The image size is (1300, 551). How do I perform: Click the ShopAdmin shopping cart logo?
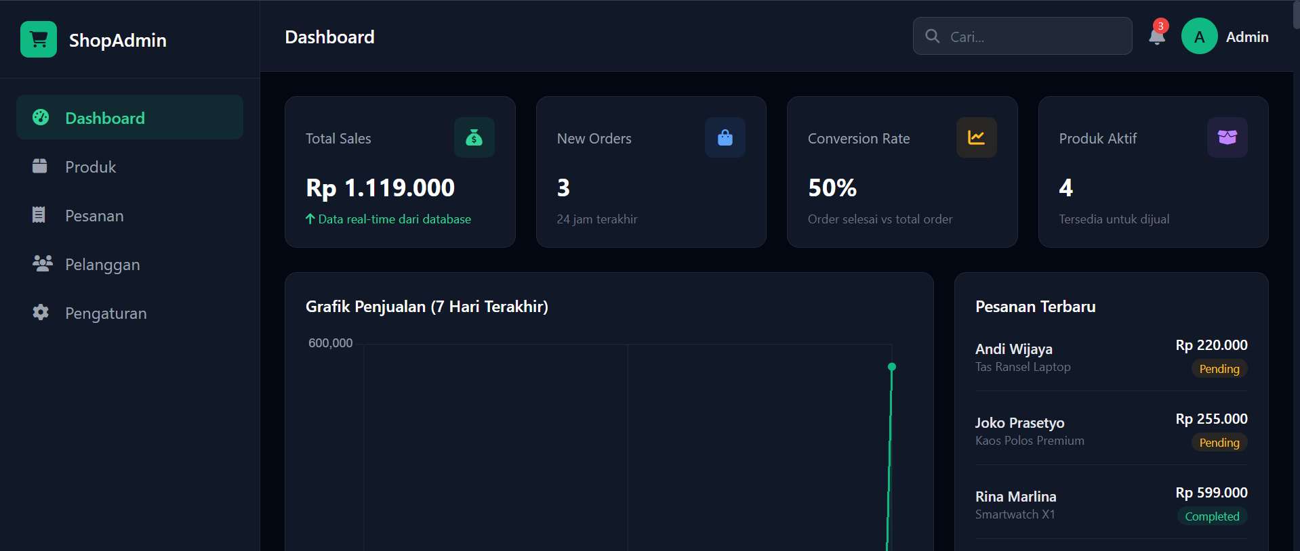(39, 39)
